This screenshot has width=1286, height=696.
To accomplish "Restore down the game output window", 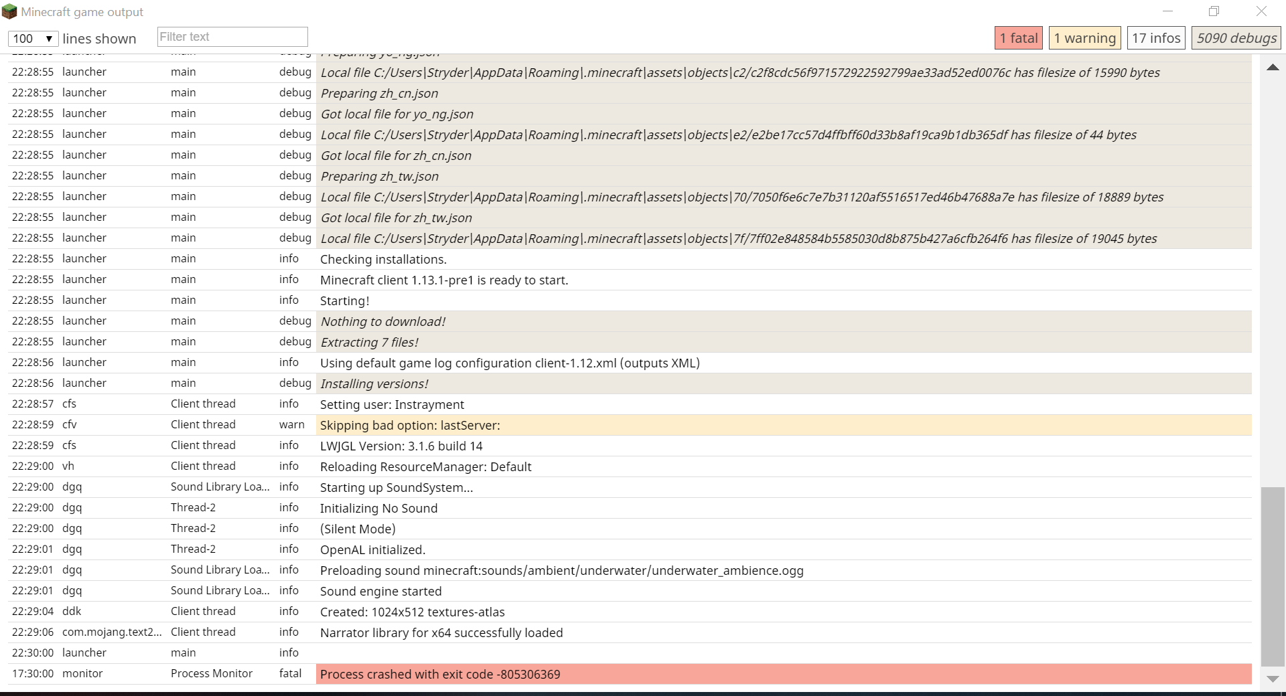I will [1214, 11].
